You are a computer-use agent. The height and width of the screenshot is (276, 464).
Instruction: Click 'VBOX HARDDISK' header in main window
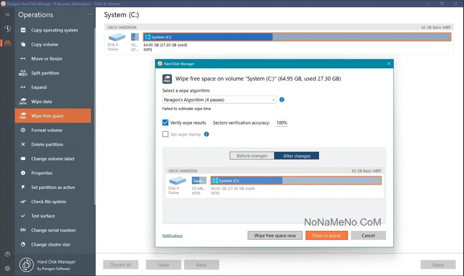pyautogui.click(x=122, y=28)
